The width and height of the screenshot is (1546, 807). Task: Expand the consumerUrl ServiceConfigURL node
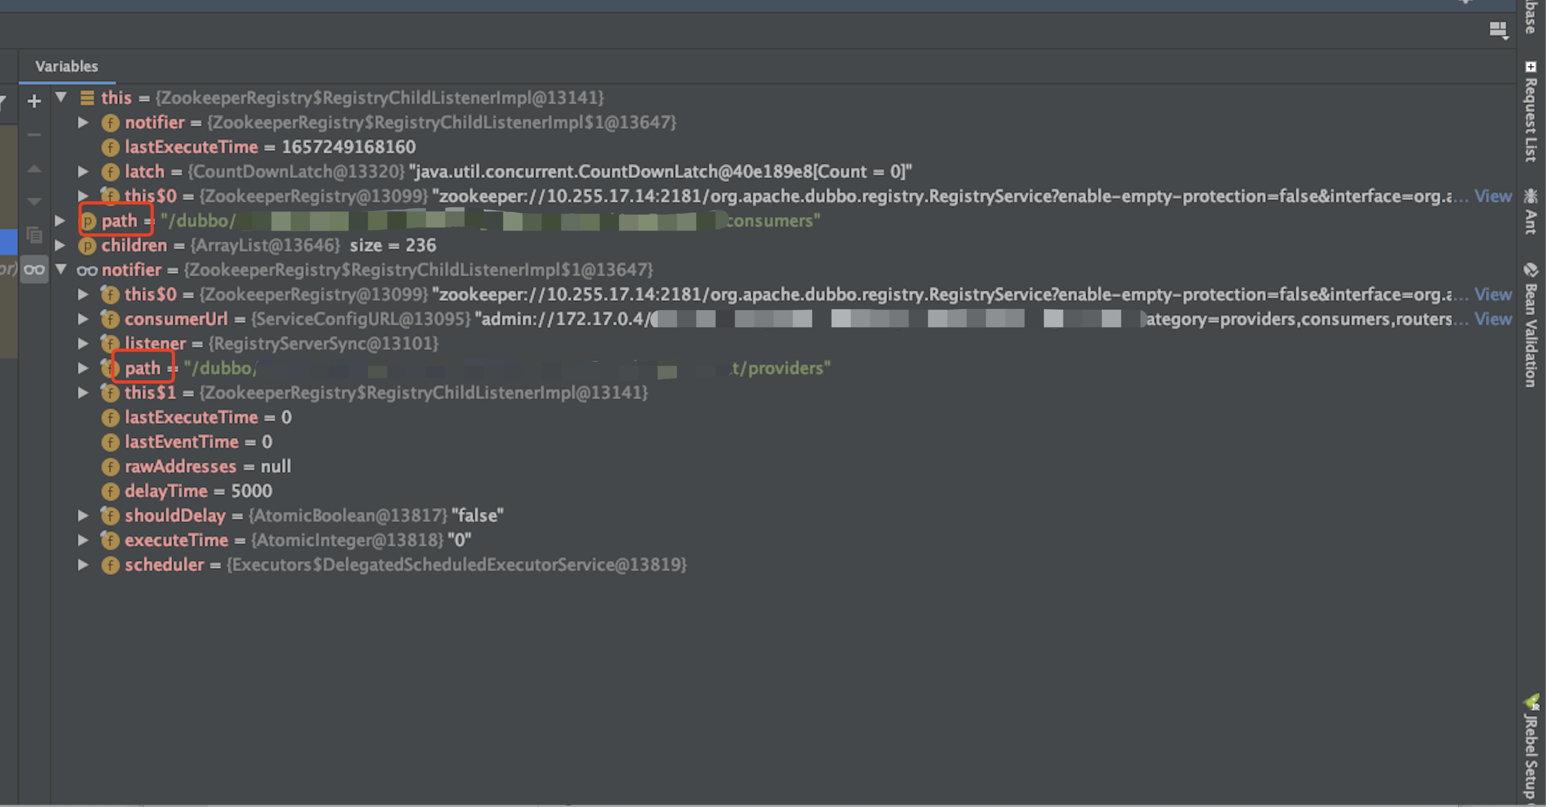[83, 319]
